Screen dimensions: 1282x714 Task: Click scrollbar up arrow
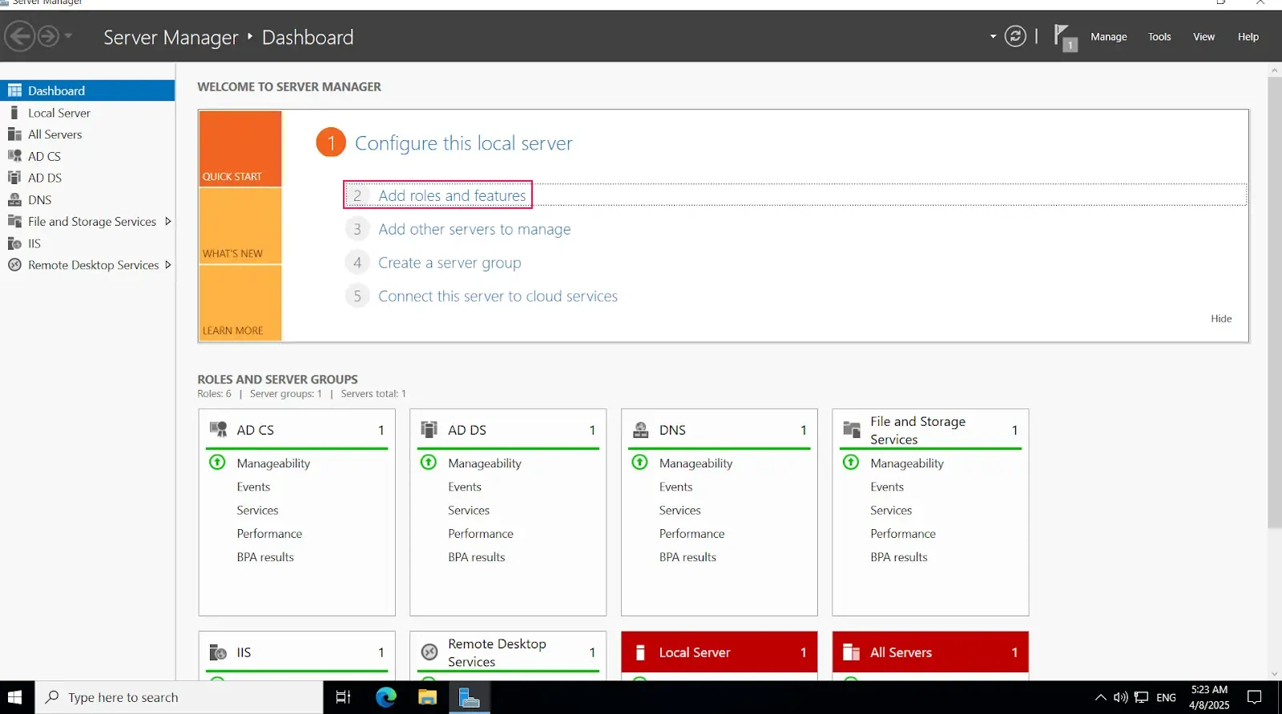[x=1274, y=71]
